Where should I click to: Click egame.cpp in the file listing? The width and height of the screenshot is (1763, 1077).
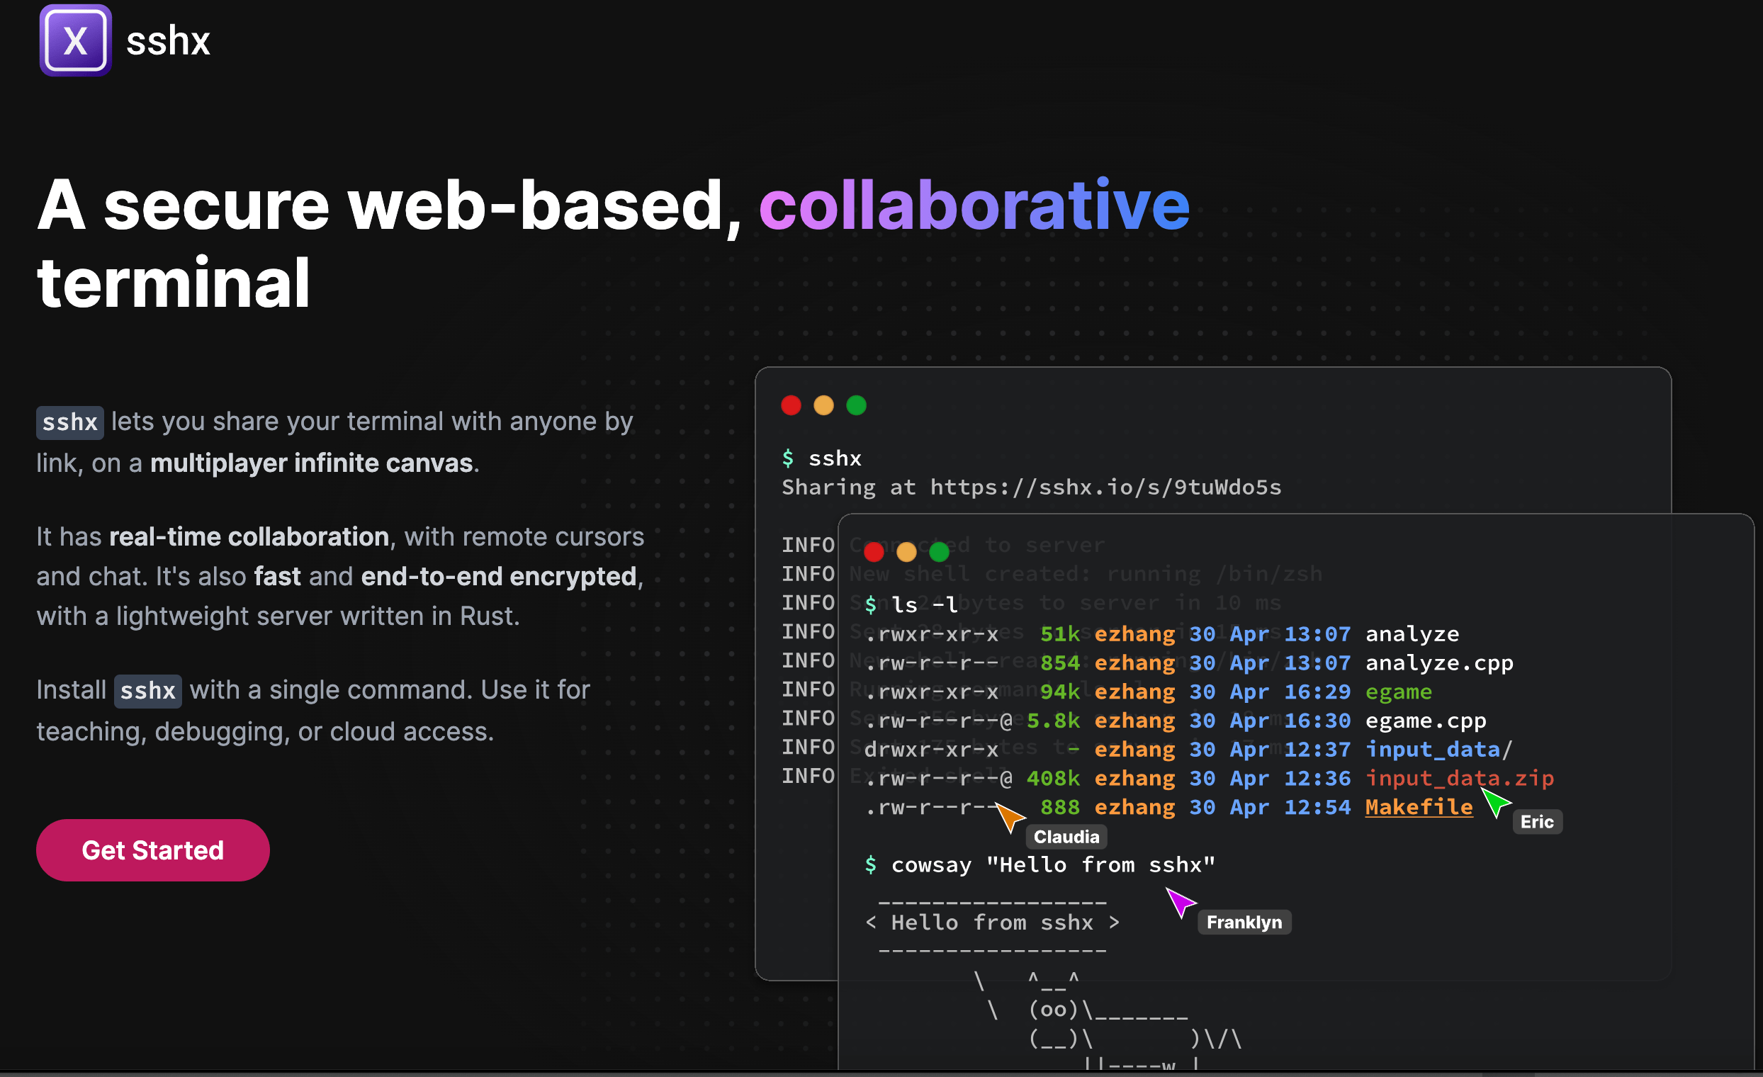click(x=1426, y=721)
